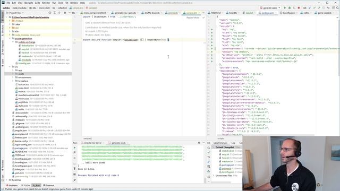The height and width of the screenshot is (191, 340).
Task: Hide the Project panel using minus icon
Action: pyautogui.click(x=70, y=13)
